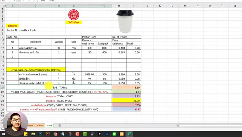Open Sticky Notes from the taskbar
The image size is (242, 137).
26,134
